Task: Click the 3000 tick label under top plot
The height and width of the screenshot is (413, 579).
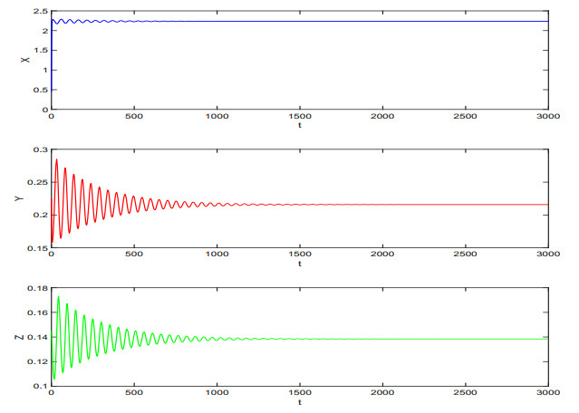Action: tap(547, 118)
